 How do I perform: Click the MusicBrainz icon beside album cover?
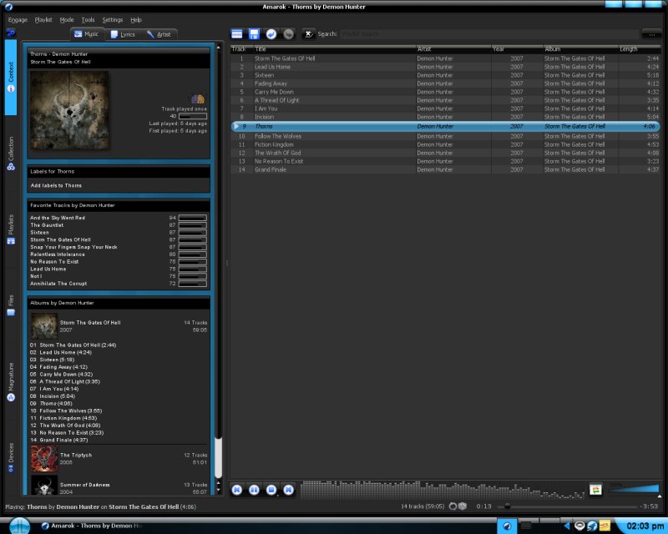coord(198,99)
